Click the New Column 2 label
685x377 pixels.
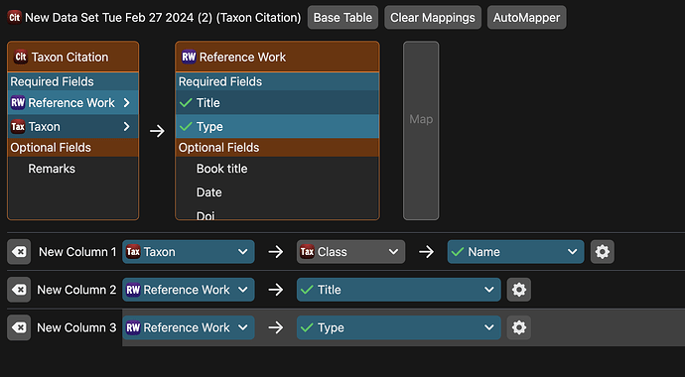click(76, 290)
